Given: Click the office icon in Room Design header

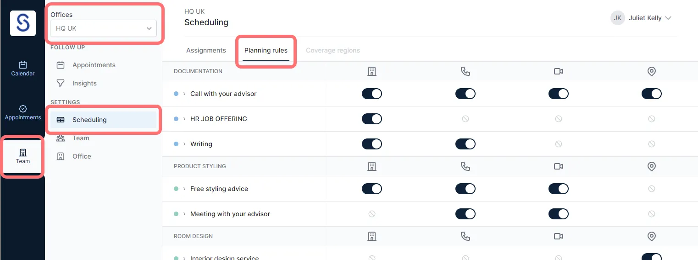Looking at the screenshot, I should pyautogui.click(x=372, y=236).
